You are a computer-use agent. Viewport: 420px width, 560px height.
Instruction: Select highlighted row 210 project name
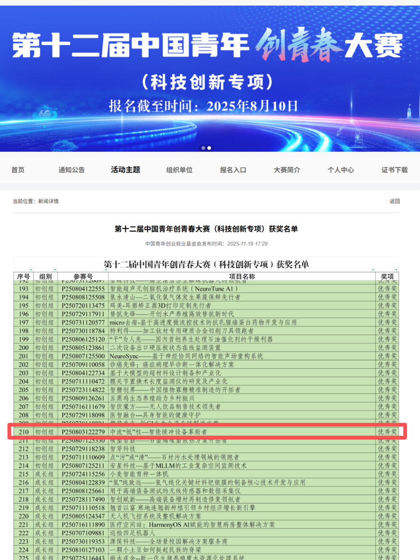pos(159,432)
